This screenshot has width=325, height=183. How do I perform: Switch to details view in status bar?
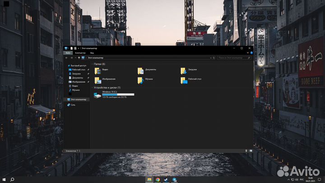(x=248, y=150)
